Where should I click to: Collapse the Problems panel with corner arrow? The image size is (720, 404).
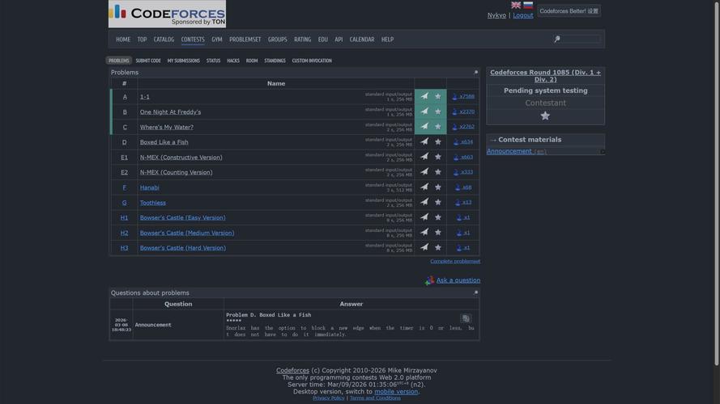(x=475, y=72)
